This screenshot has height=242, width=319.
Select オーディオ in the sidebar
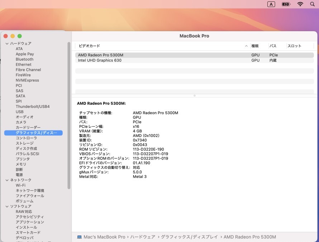25,117
